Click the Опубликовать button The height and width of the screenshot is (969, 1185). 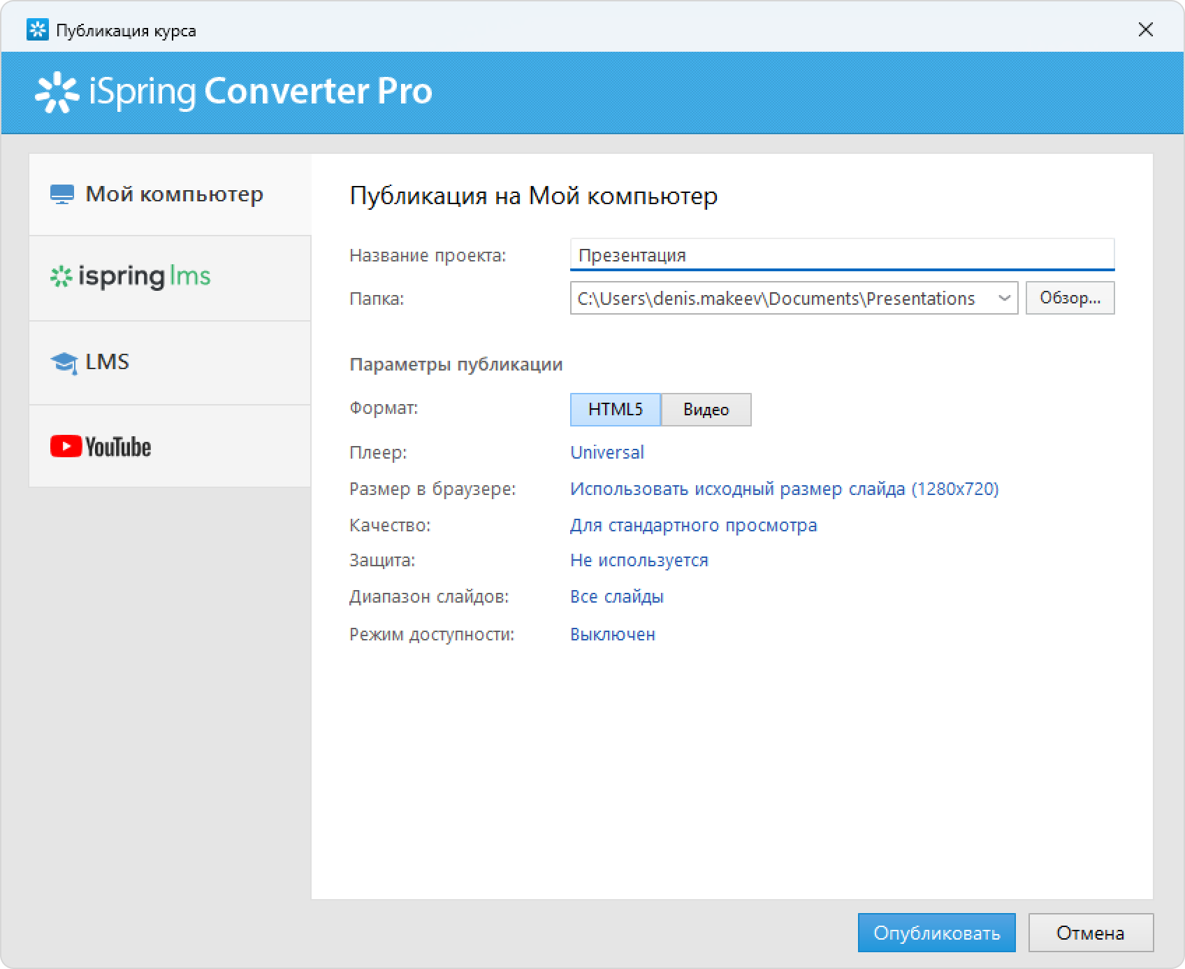tap(936, 933)
